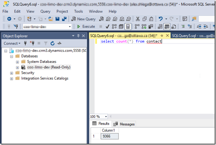The width and height of the screenshot is (216, 145).
Task: Collapse the server node in Object Explorer
Action: coord(6,51)
